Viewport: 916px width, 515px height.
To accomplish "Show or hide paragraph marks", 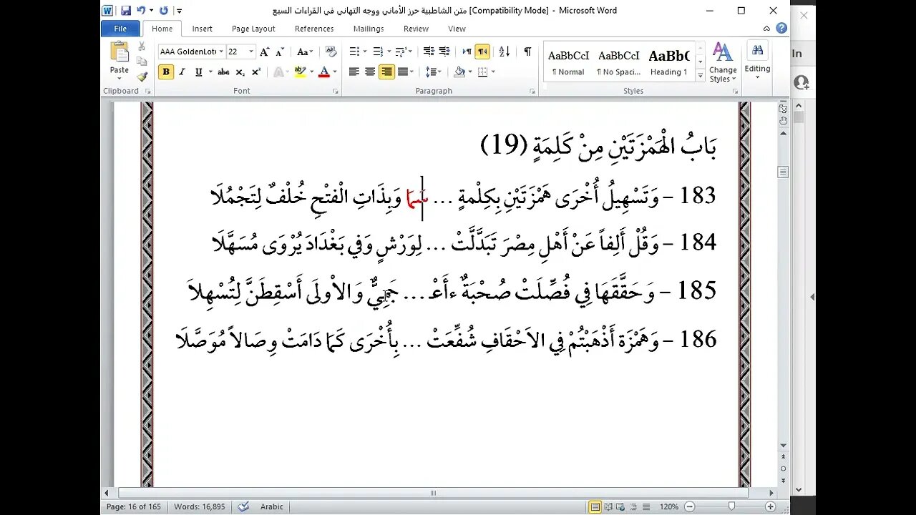I will point(527,51).
